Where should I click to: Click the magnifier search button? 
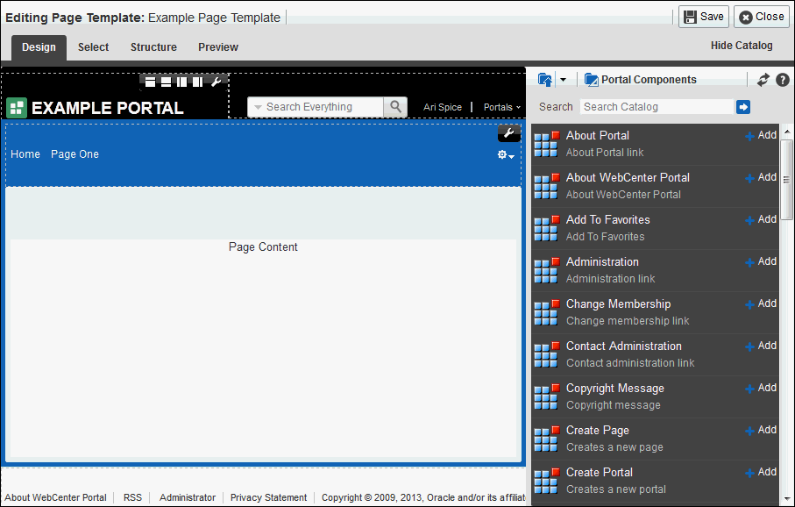(x=395, y=107)
